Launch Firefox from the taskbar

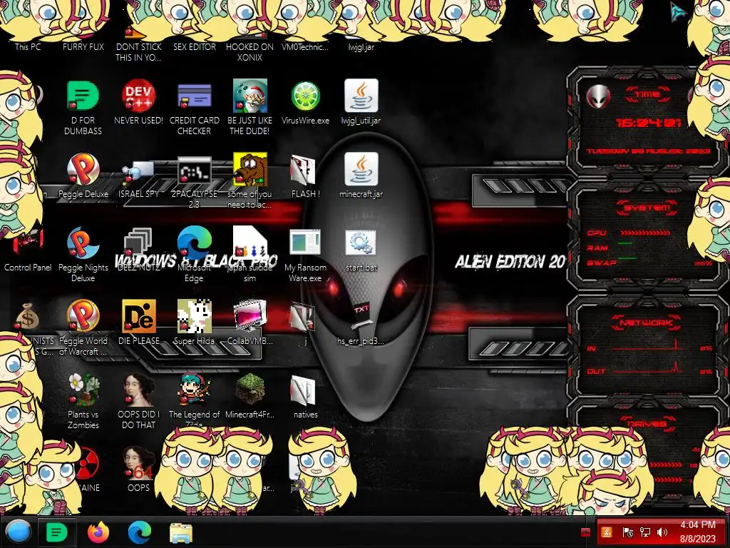pos(98,532)
